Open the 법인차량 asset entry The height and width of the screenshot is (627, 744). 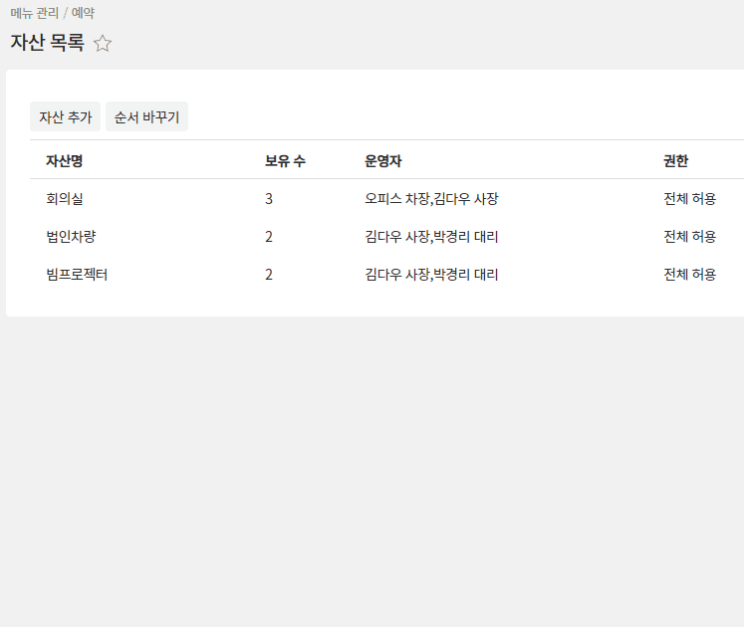[x=70, y=237]
